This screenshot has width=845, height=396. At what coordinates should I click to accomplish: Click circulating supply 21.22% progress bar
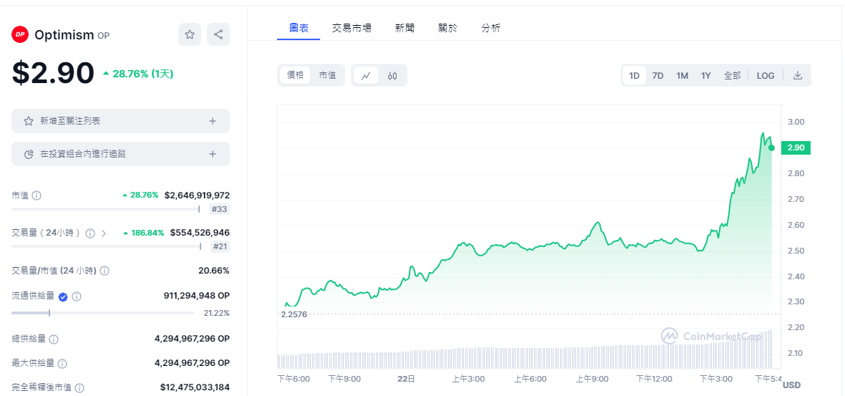[103, 312]
